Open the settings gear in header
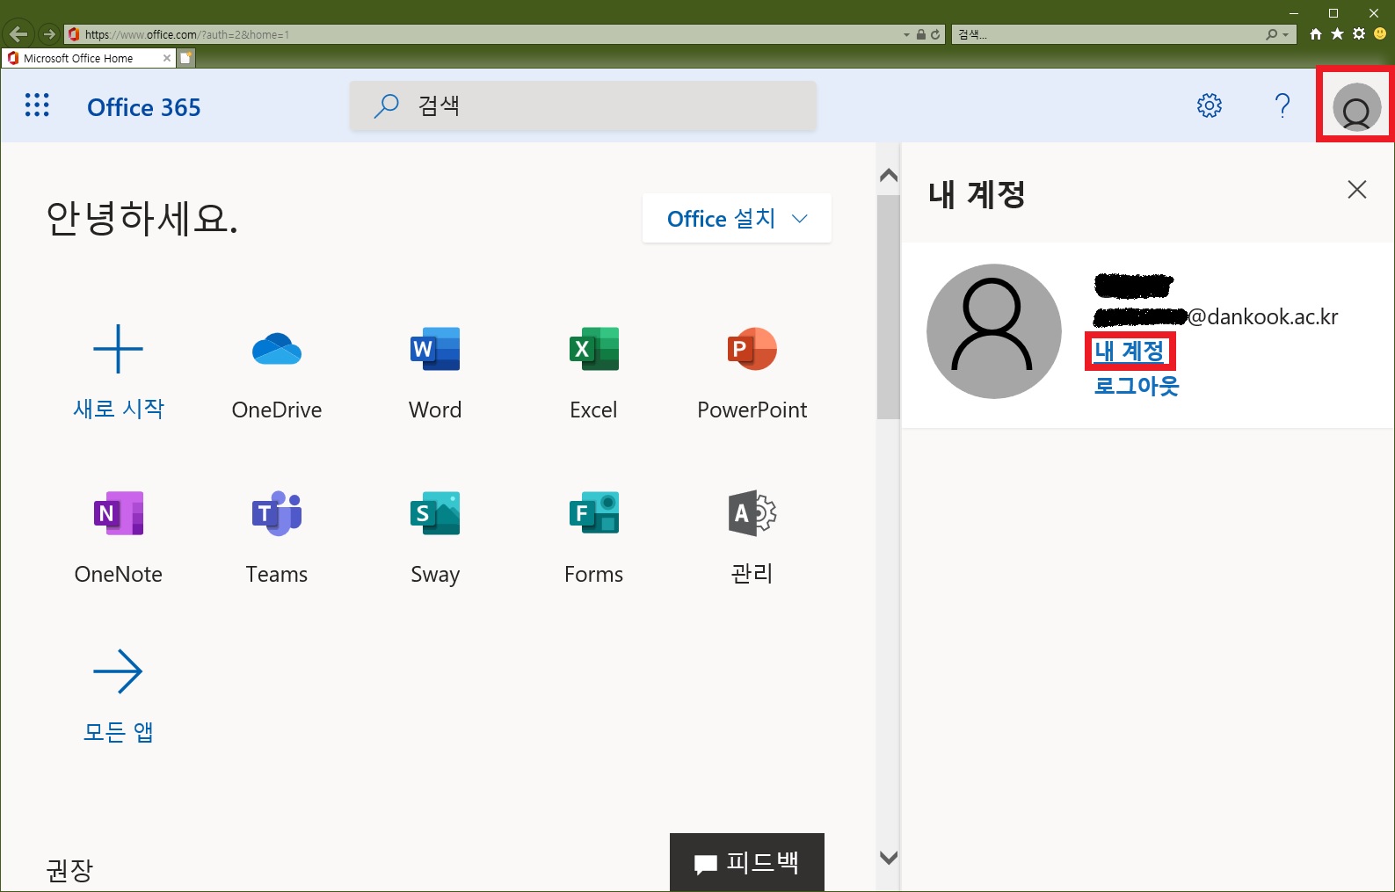 1210,105
